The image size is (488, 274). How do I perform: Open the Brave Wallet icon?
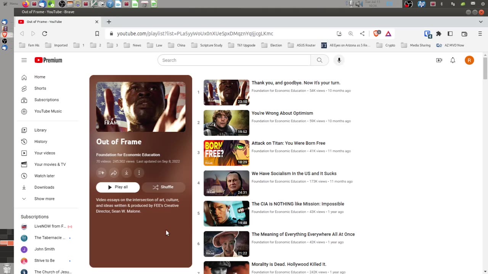click(464, 33)
